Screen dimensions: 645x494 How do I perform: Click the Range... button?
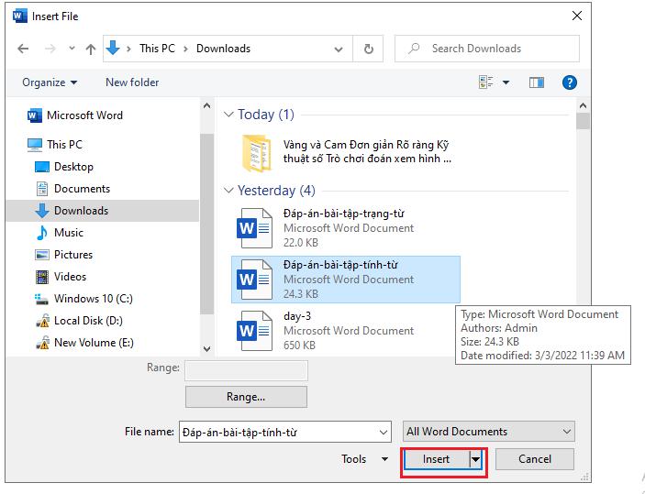(246, 397)
